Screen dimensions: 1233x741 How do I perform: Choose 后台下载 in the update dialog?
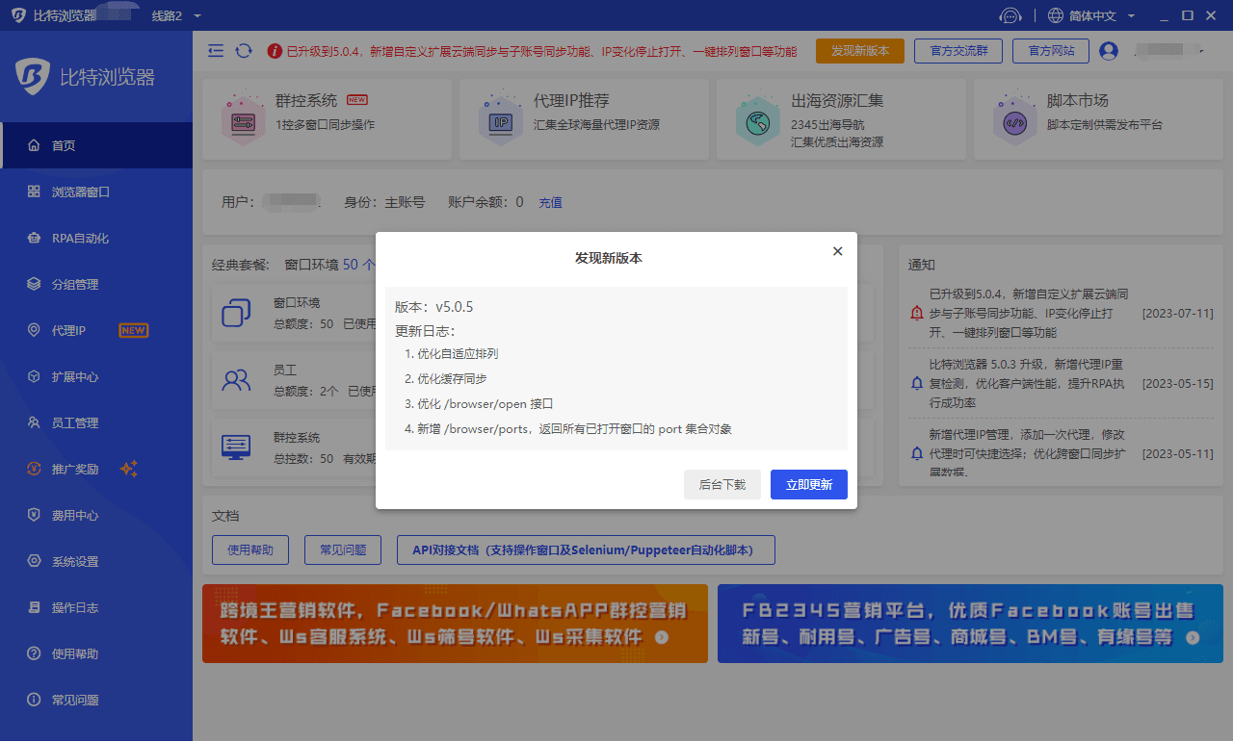pos(721,485)
